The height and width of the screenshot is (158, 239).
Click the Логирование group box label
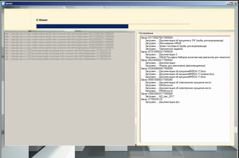(146, 33)
